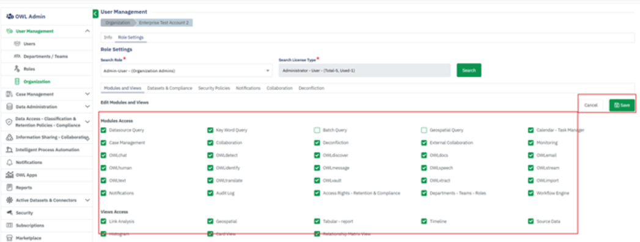Click the Subscriptions icon in sidebar
The image size is (640, 242).
coord(10,226)
